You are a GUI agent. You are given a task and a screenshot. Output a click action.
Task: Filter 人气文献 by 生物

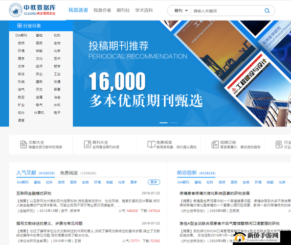coord(85,182)
